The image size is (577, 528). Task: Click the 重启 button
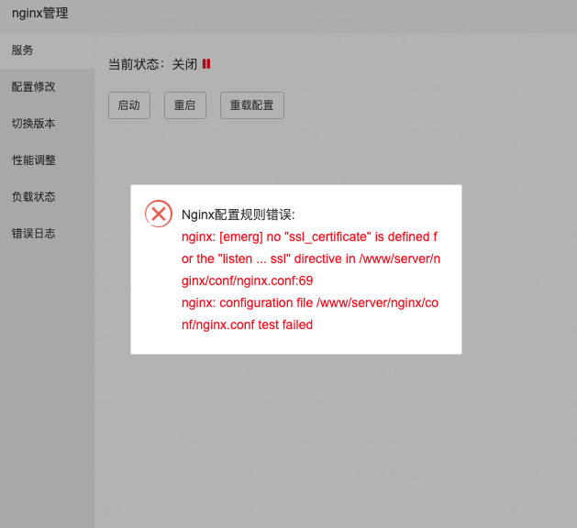[185, 105]
